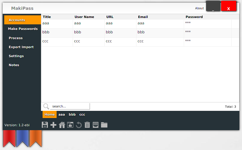The width and height of the screenshot is (242, 150).
Task: Click the locked window icon
Action: click(x=70, y=125)
